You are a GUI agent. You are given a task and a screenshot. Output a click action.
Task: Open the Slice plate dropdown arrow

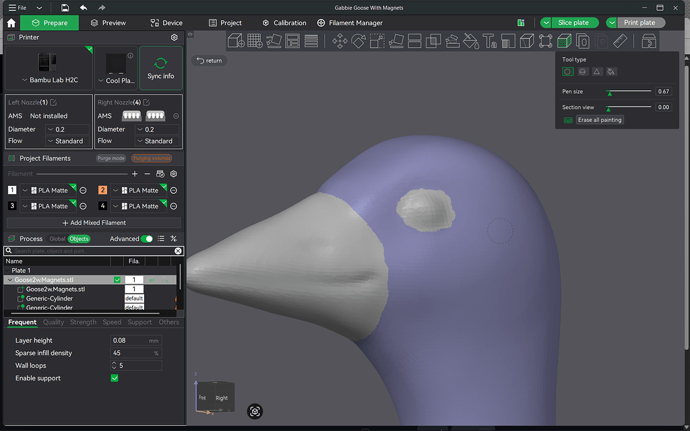546,23
